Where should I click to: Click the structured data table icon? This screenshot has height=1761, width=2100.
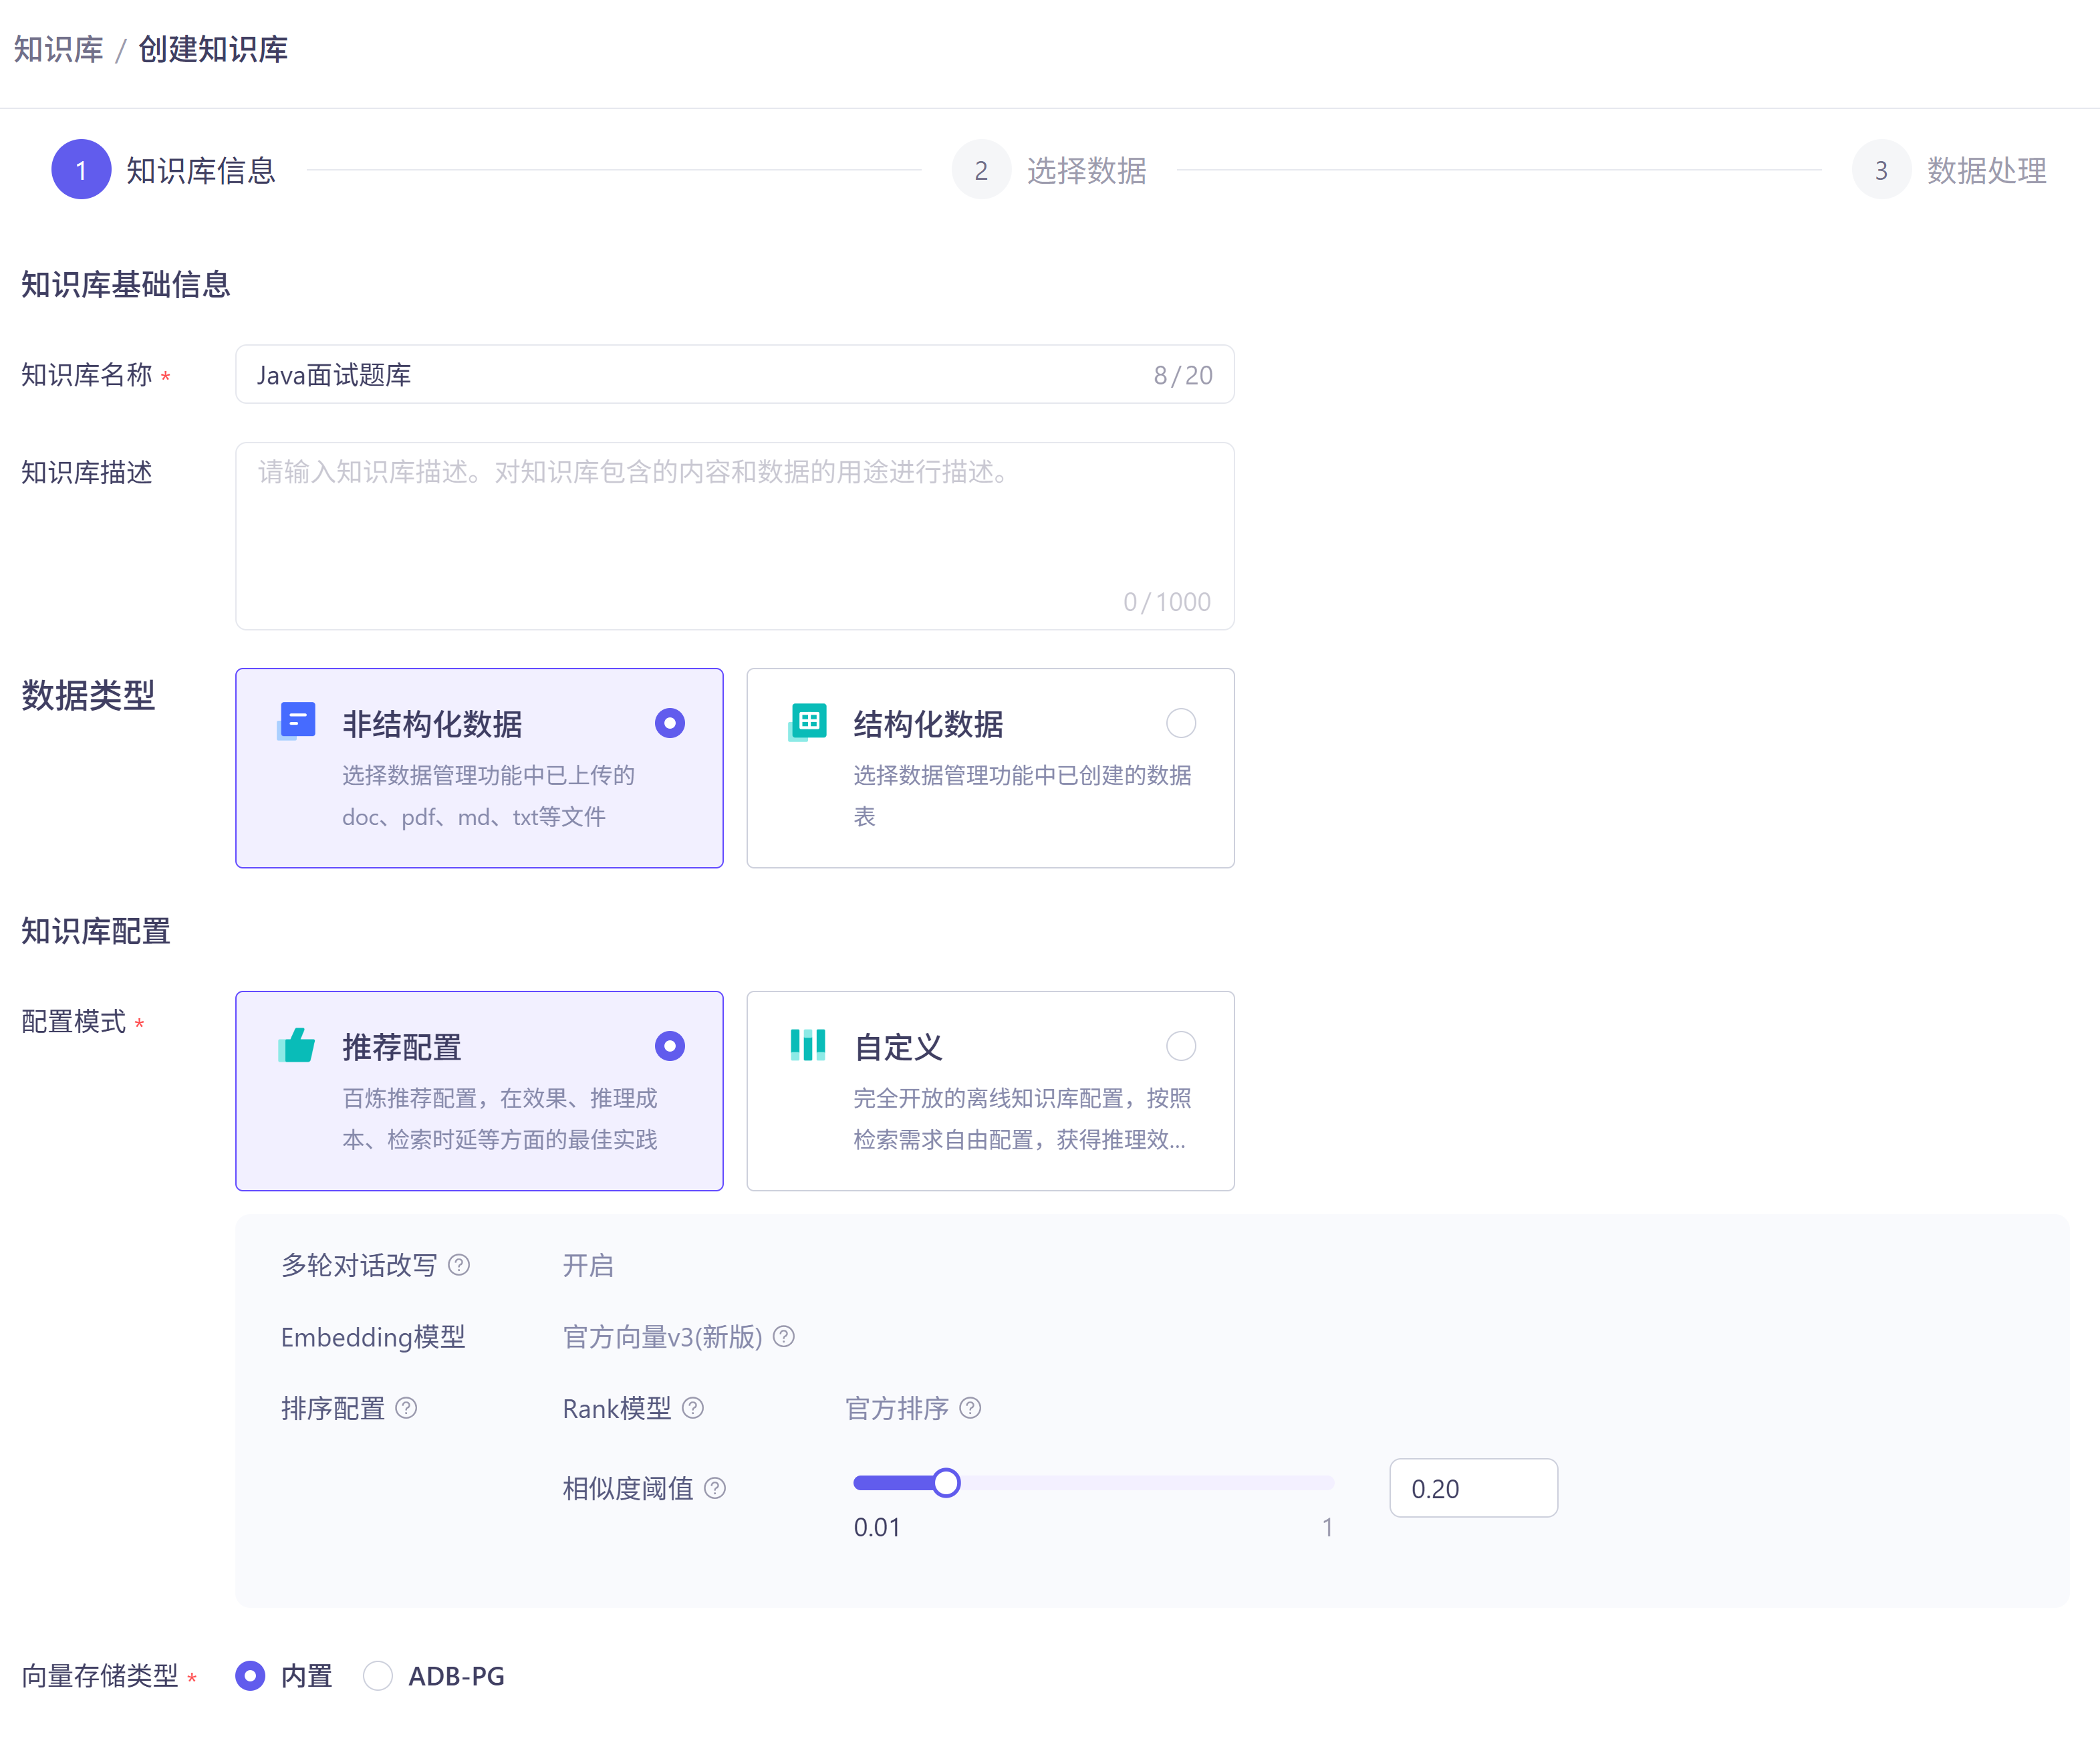pyautogui.click(x=807, y=721)
